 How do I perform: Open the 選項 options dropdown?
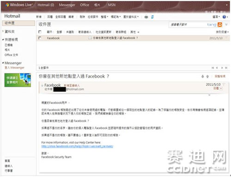(216, 17)
